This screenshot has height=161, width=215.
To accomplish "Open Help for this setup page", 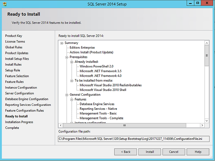I will 198,152.
